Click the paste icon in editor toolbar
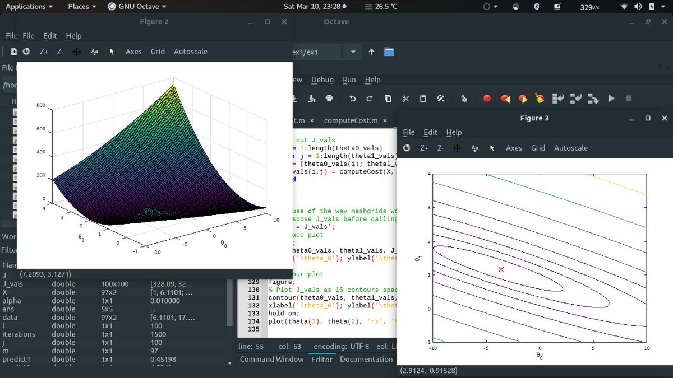This screenshot has height=378, width=673. (x=423, y=99)
